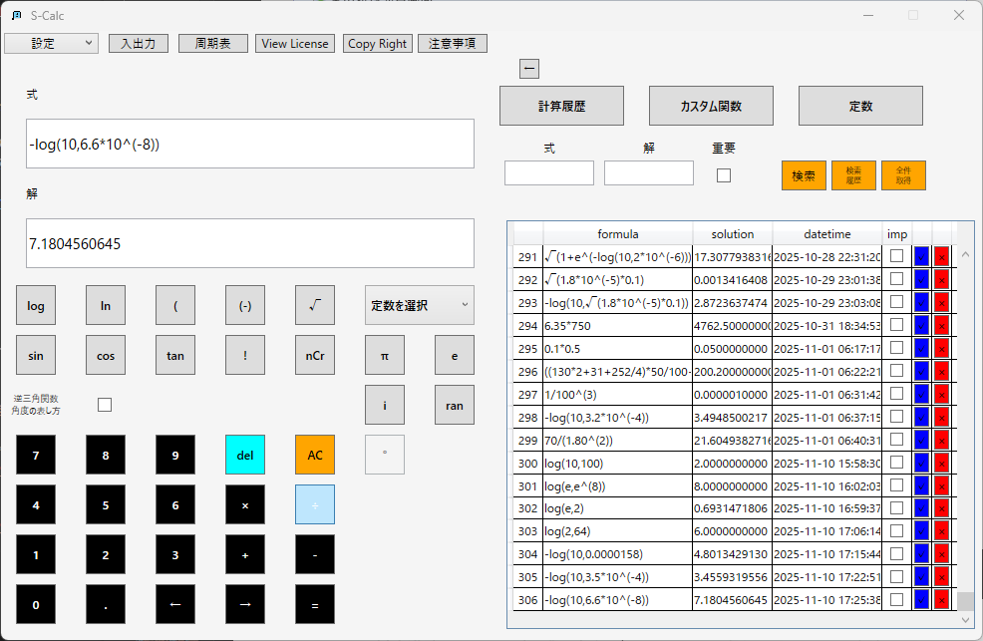
Task: Open the 定数を選択 constant selection dropdown
Action: (x=419, y=305)
